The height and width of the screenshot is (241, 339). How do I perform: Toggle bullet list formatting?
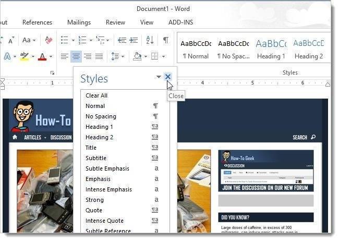click(x=64, y=40)
